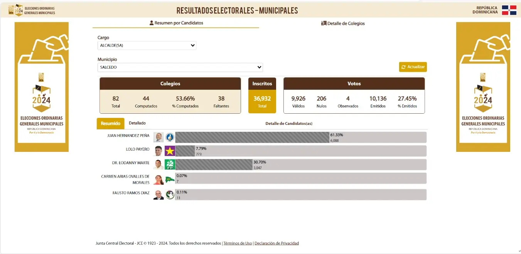Click the 2024 elections logo in header

click(19, 10)
